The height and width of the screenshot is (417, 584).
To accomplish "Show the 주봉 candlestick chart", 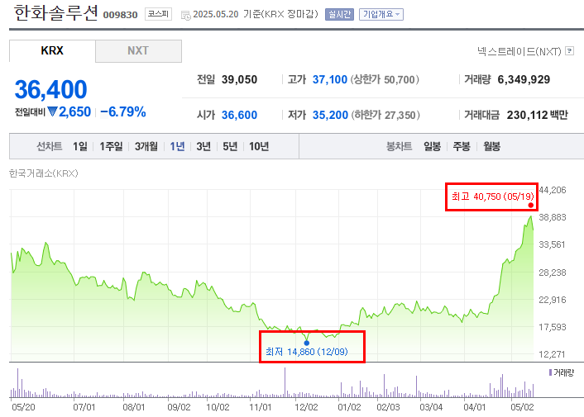I will [x=462, y=146].
